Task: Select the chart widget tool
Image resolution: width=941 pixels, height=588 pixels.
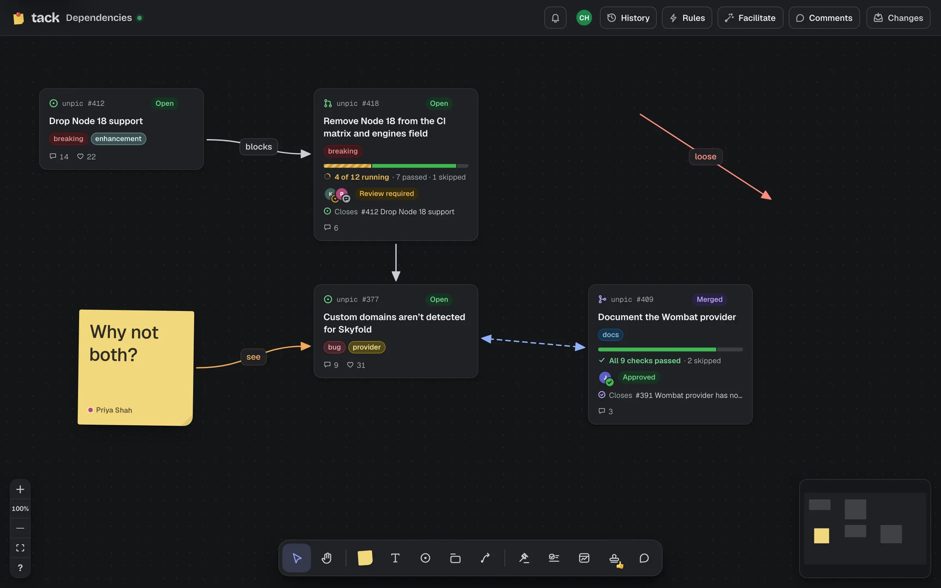Action: (584, 557)
